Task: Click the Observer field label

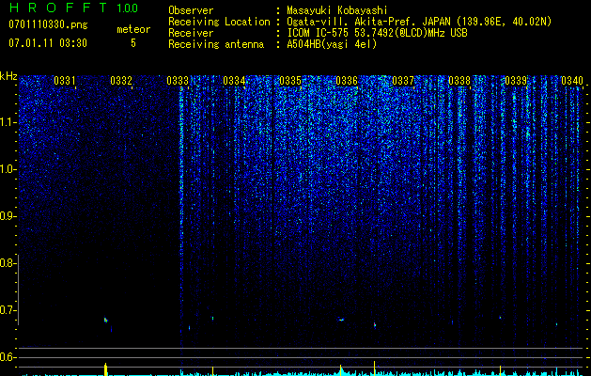Action: pos(191,11)
